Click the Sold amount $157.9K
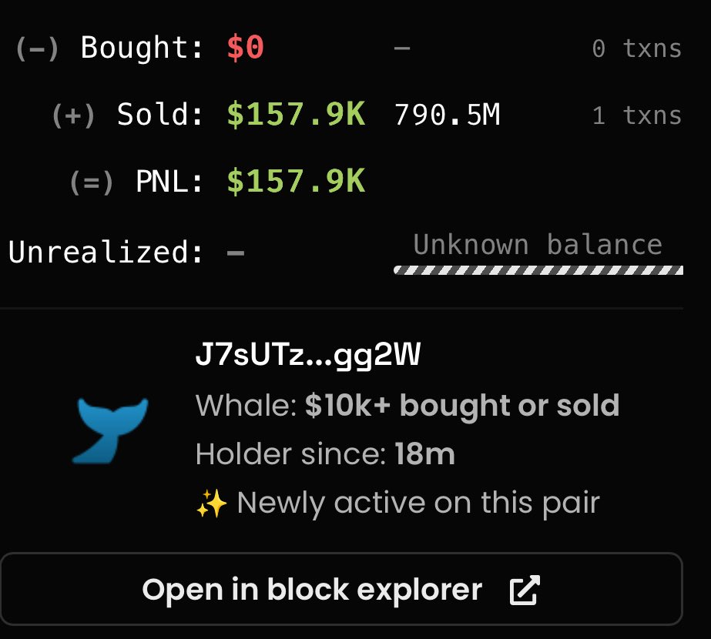The height and width of the screenshot is (639, 711). coord(296,114)
